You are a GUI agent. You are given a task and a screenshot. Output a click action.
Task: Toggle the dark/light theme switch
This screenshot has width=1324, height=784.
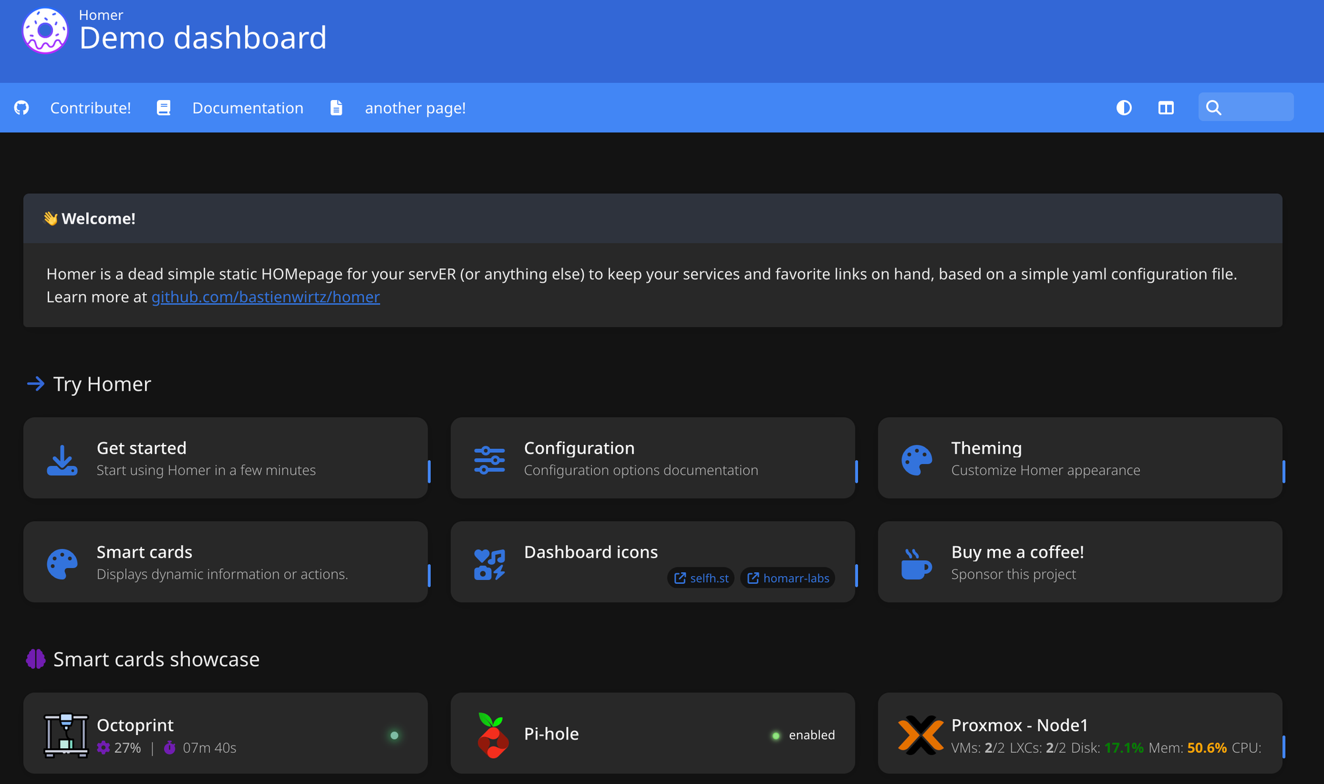(1123, 108)
